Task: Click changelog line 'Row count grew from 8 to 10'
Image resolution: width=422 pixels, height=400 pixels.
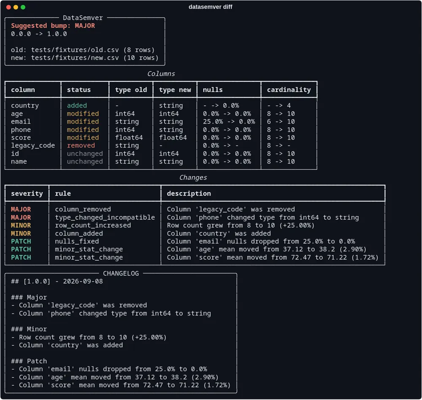Action: tap(89, 337)
